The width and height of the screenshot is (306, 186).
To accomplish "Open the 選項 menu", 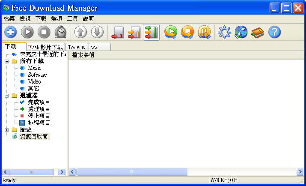I will 56,19.
